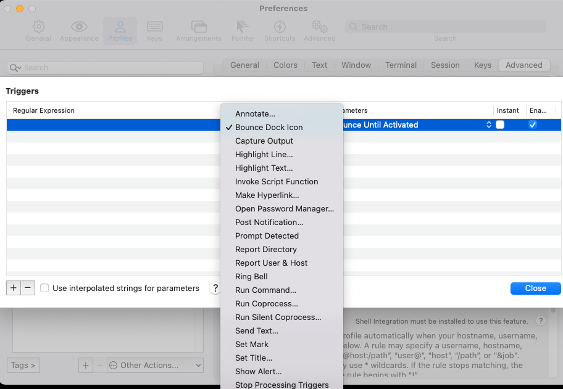563x389 pixels.
Task: Choose Make Hyperlink… action
Action: 282,195
